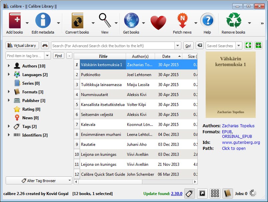This screenshot has height=202, width=268.
Task: Click the Remove books recycle icon
Action: 234,21
